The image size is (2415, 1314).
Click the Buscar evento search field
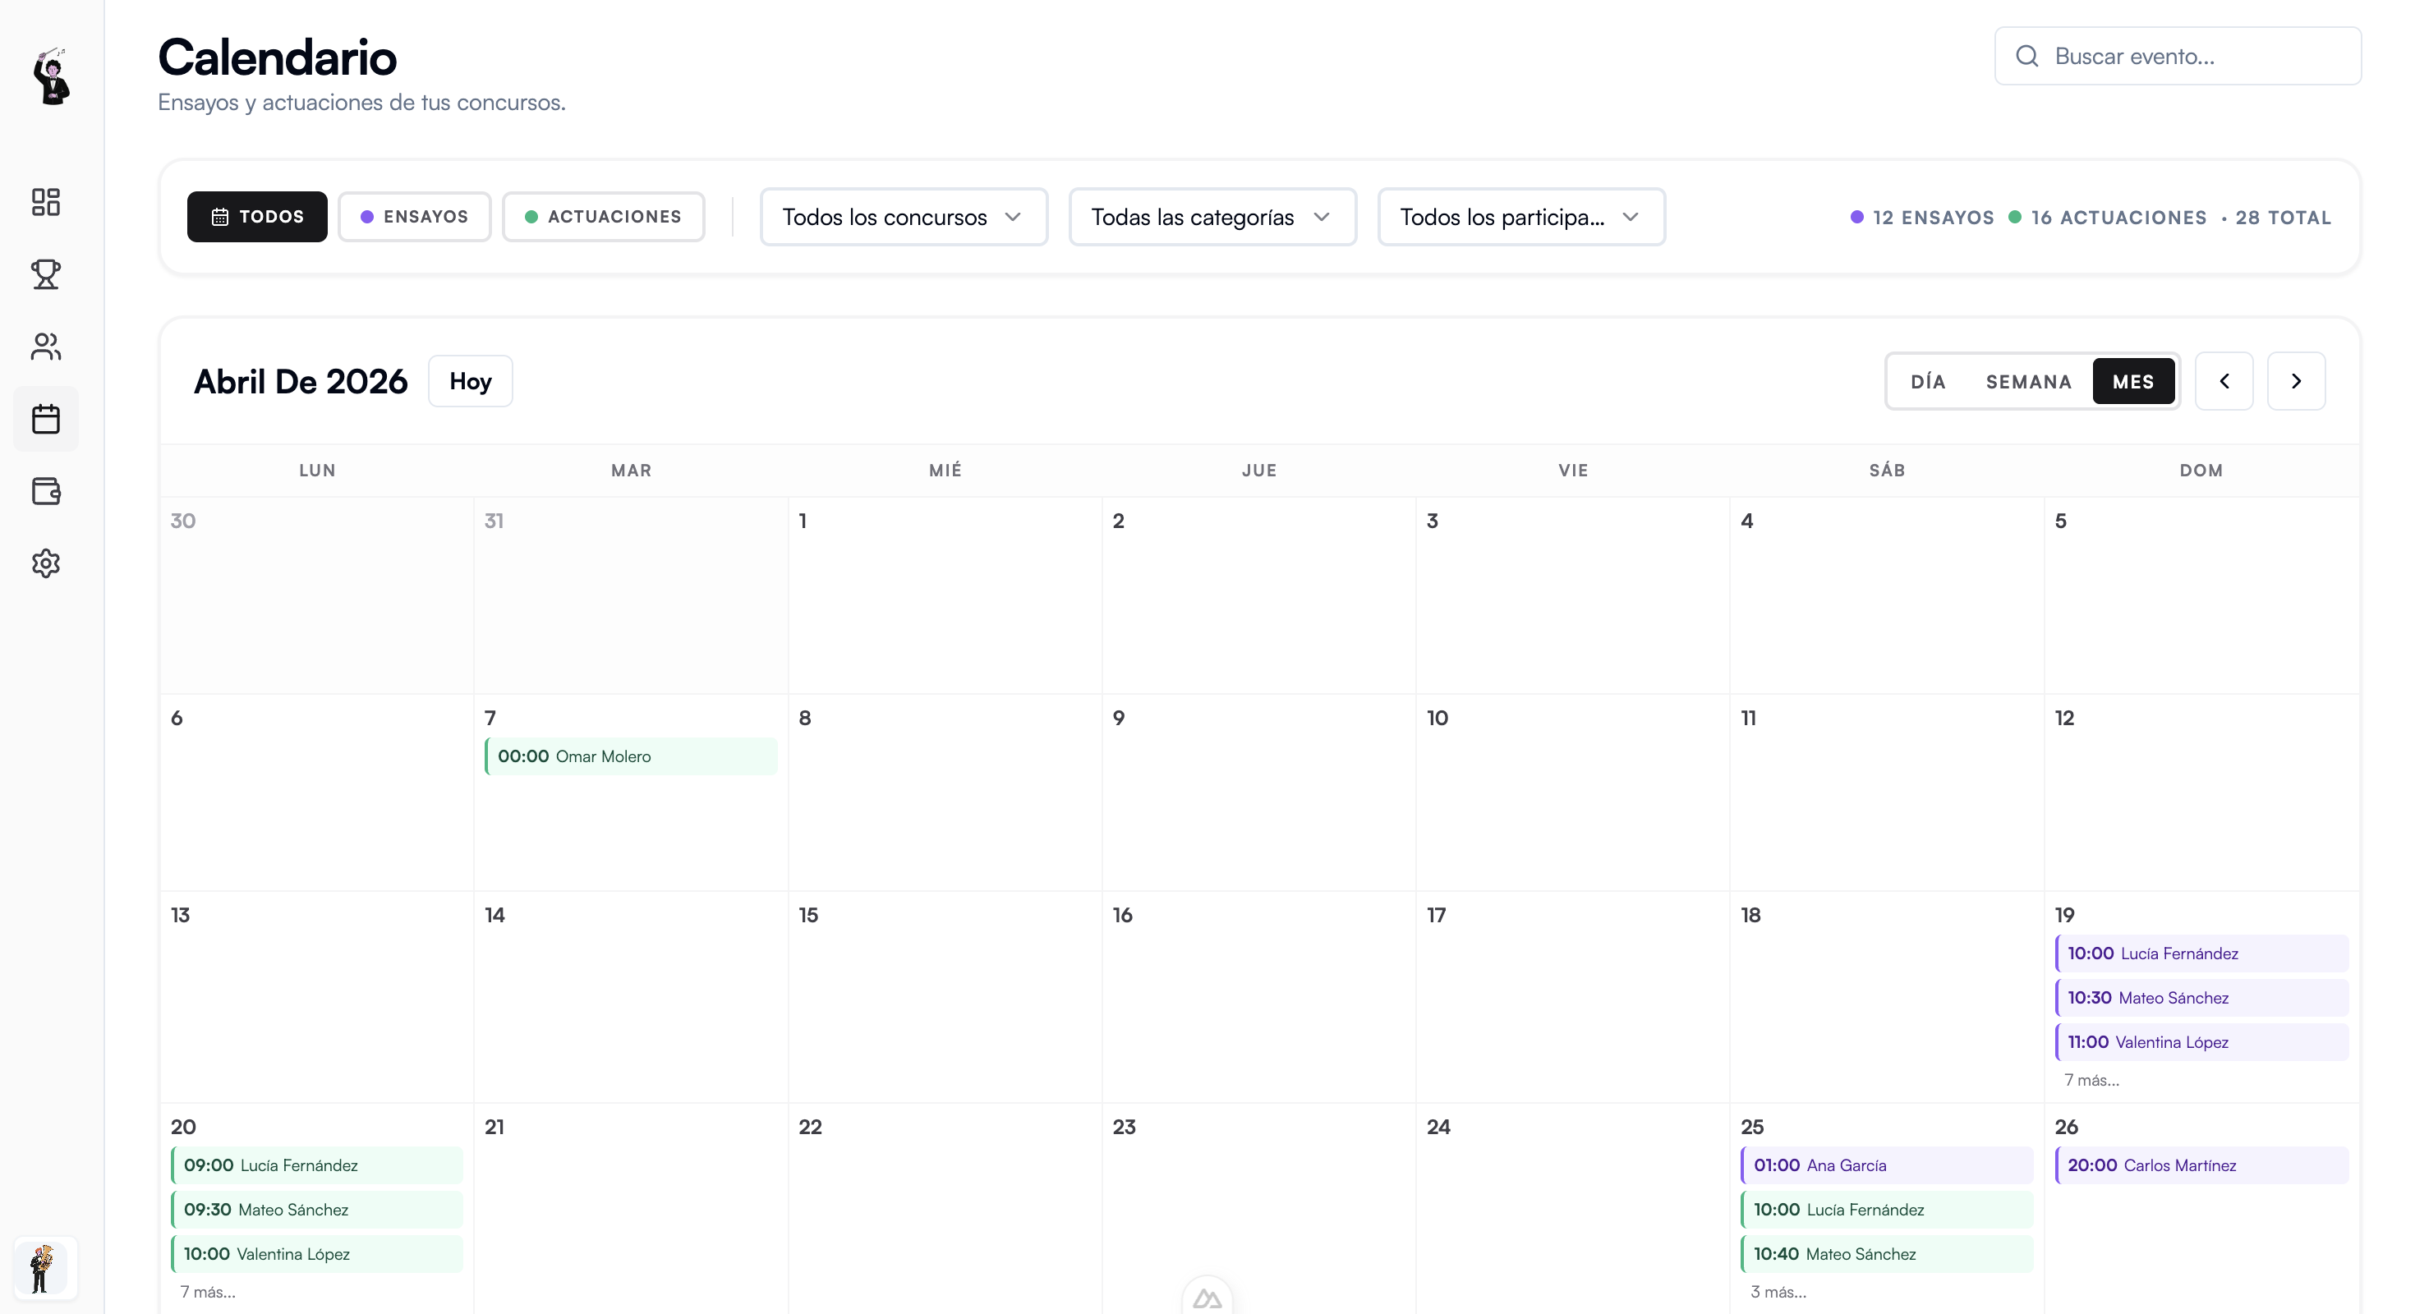pyautogui.click(x=2178, y=56)
